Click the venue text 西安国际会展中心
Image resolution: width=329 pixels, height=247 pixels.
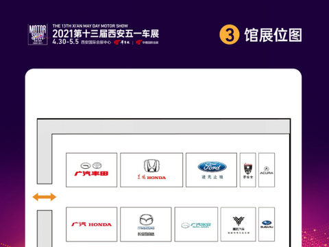(96, 43)
